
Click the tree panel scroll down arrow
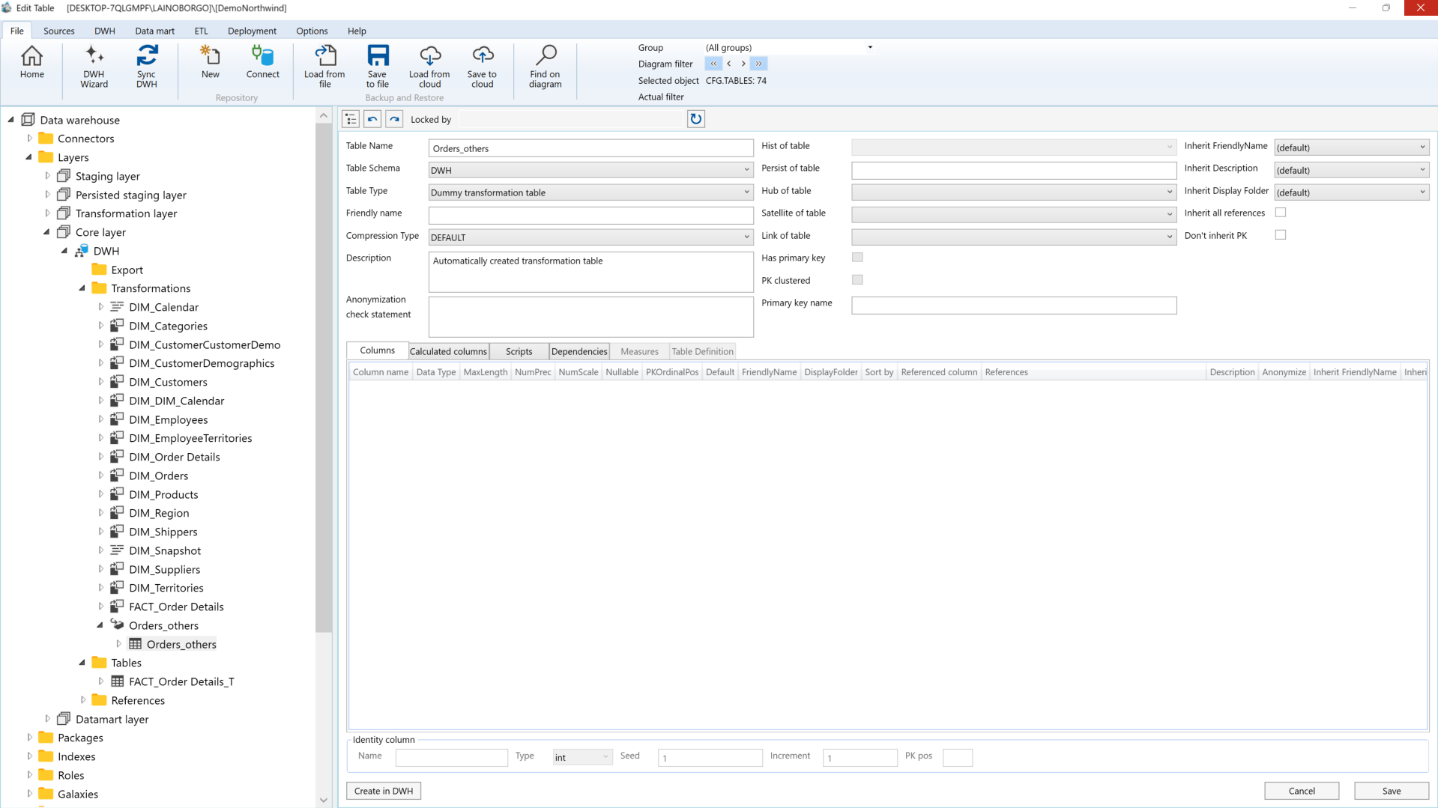coord(324,800)
